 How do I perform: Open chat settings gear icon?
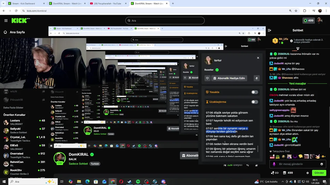pos(308,173)
